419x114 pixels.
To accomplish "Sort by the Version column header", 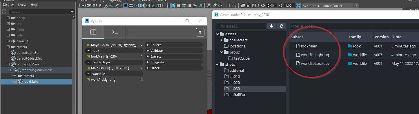I will (381, 37).
